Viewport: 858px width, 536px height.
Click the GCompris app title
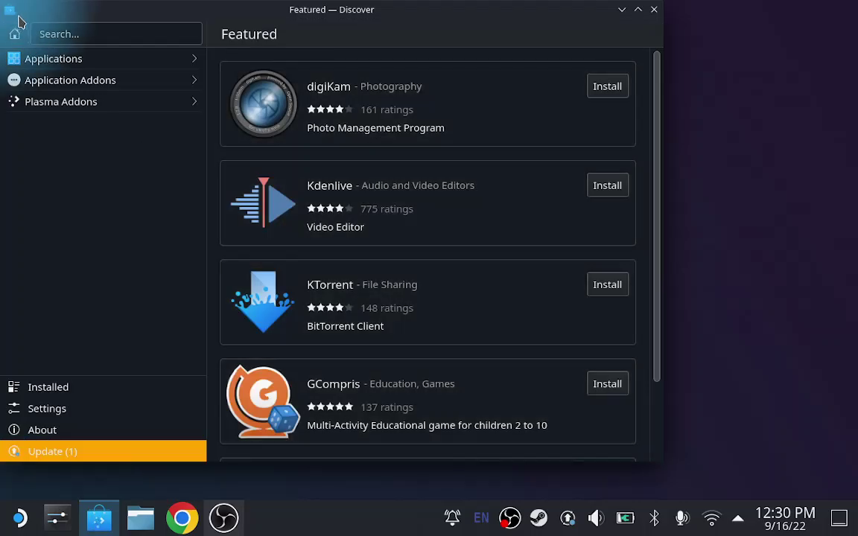(x=333, y=384)
